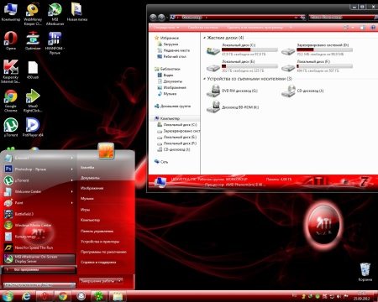Open the MSI Afterburner desktop icon
The width and height of the screenshot is (378, 302).
tap(55, 13)
